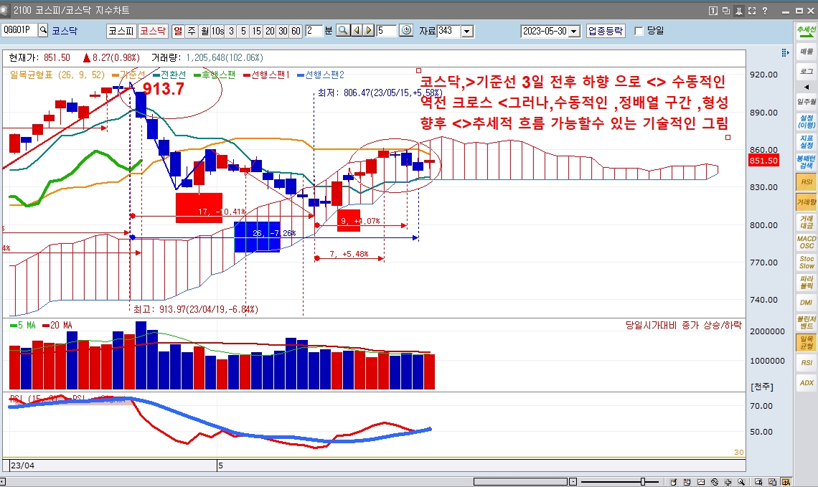Switch to the 코스피 index tab
Image resolution: width=818 pixels, height=487 pixels.
pyautogui.click(x=121, y=31)
